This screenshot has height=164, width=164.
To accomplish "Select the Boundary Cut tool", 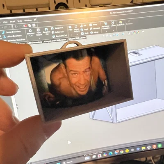I will tap(59, 36).
